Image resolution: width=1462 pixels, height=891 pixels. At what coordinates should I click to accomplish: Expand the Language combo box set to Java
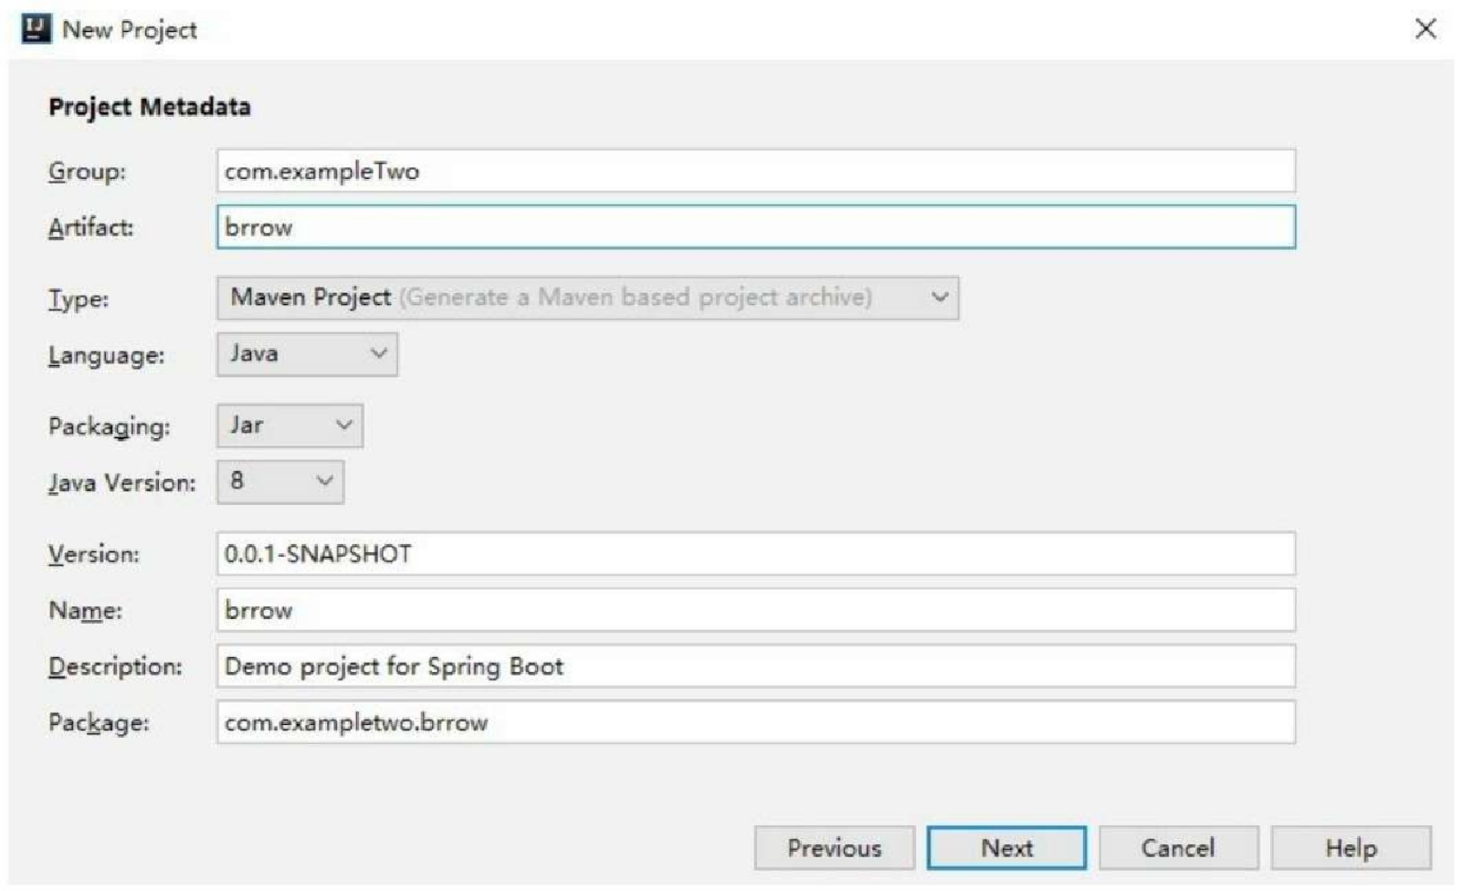pos(307,354)
